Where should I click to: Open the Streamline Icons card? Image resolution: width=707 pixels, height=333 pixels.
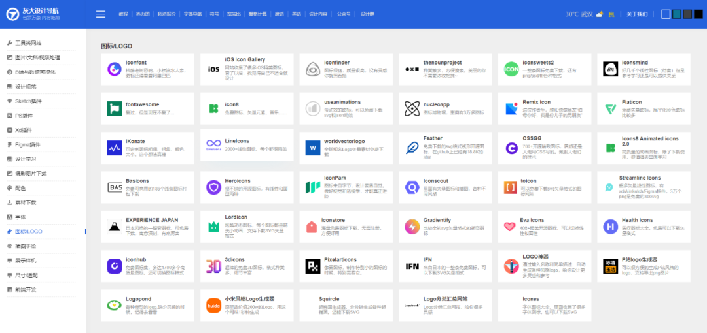(644, 187)
